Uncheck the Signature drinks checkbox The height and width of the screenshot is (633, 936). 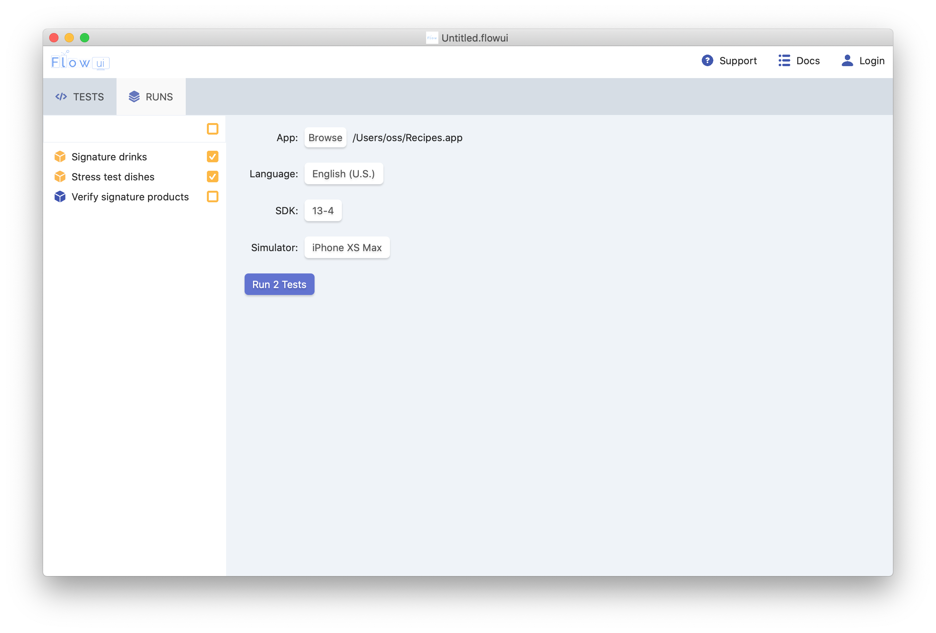(212, 157)
